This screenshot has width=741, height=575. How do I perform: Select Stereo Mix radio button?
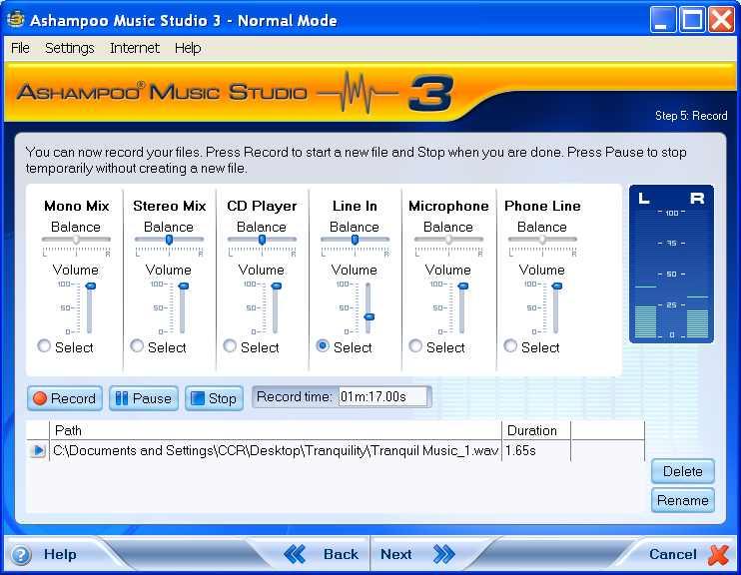[x=137, y=346]
